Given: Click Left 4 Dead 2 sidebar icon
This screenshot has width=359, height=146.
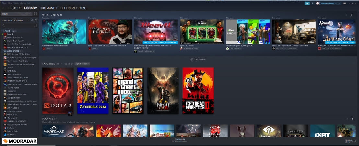Looking at the screenshot, I should pyautogui.click(x=5, y=108).
